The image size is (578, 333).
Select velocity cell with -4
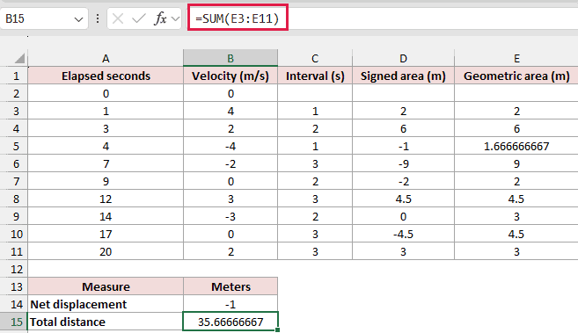(x=230, y=146)
